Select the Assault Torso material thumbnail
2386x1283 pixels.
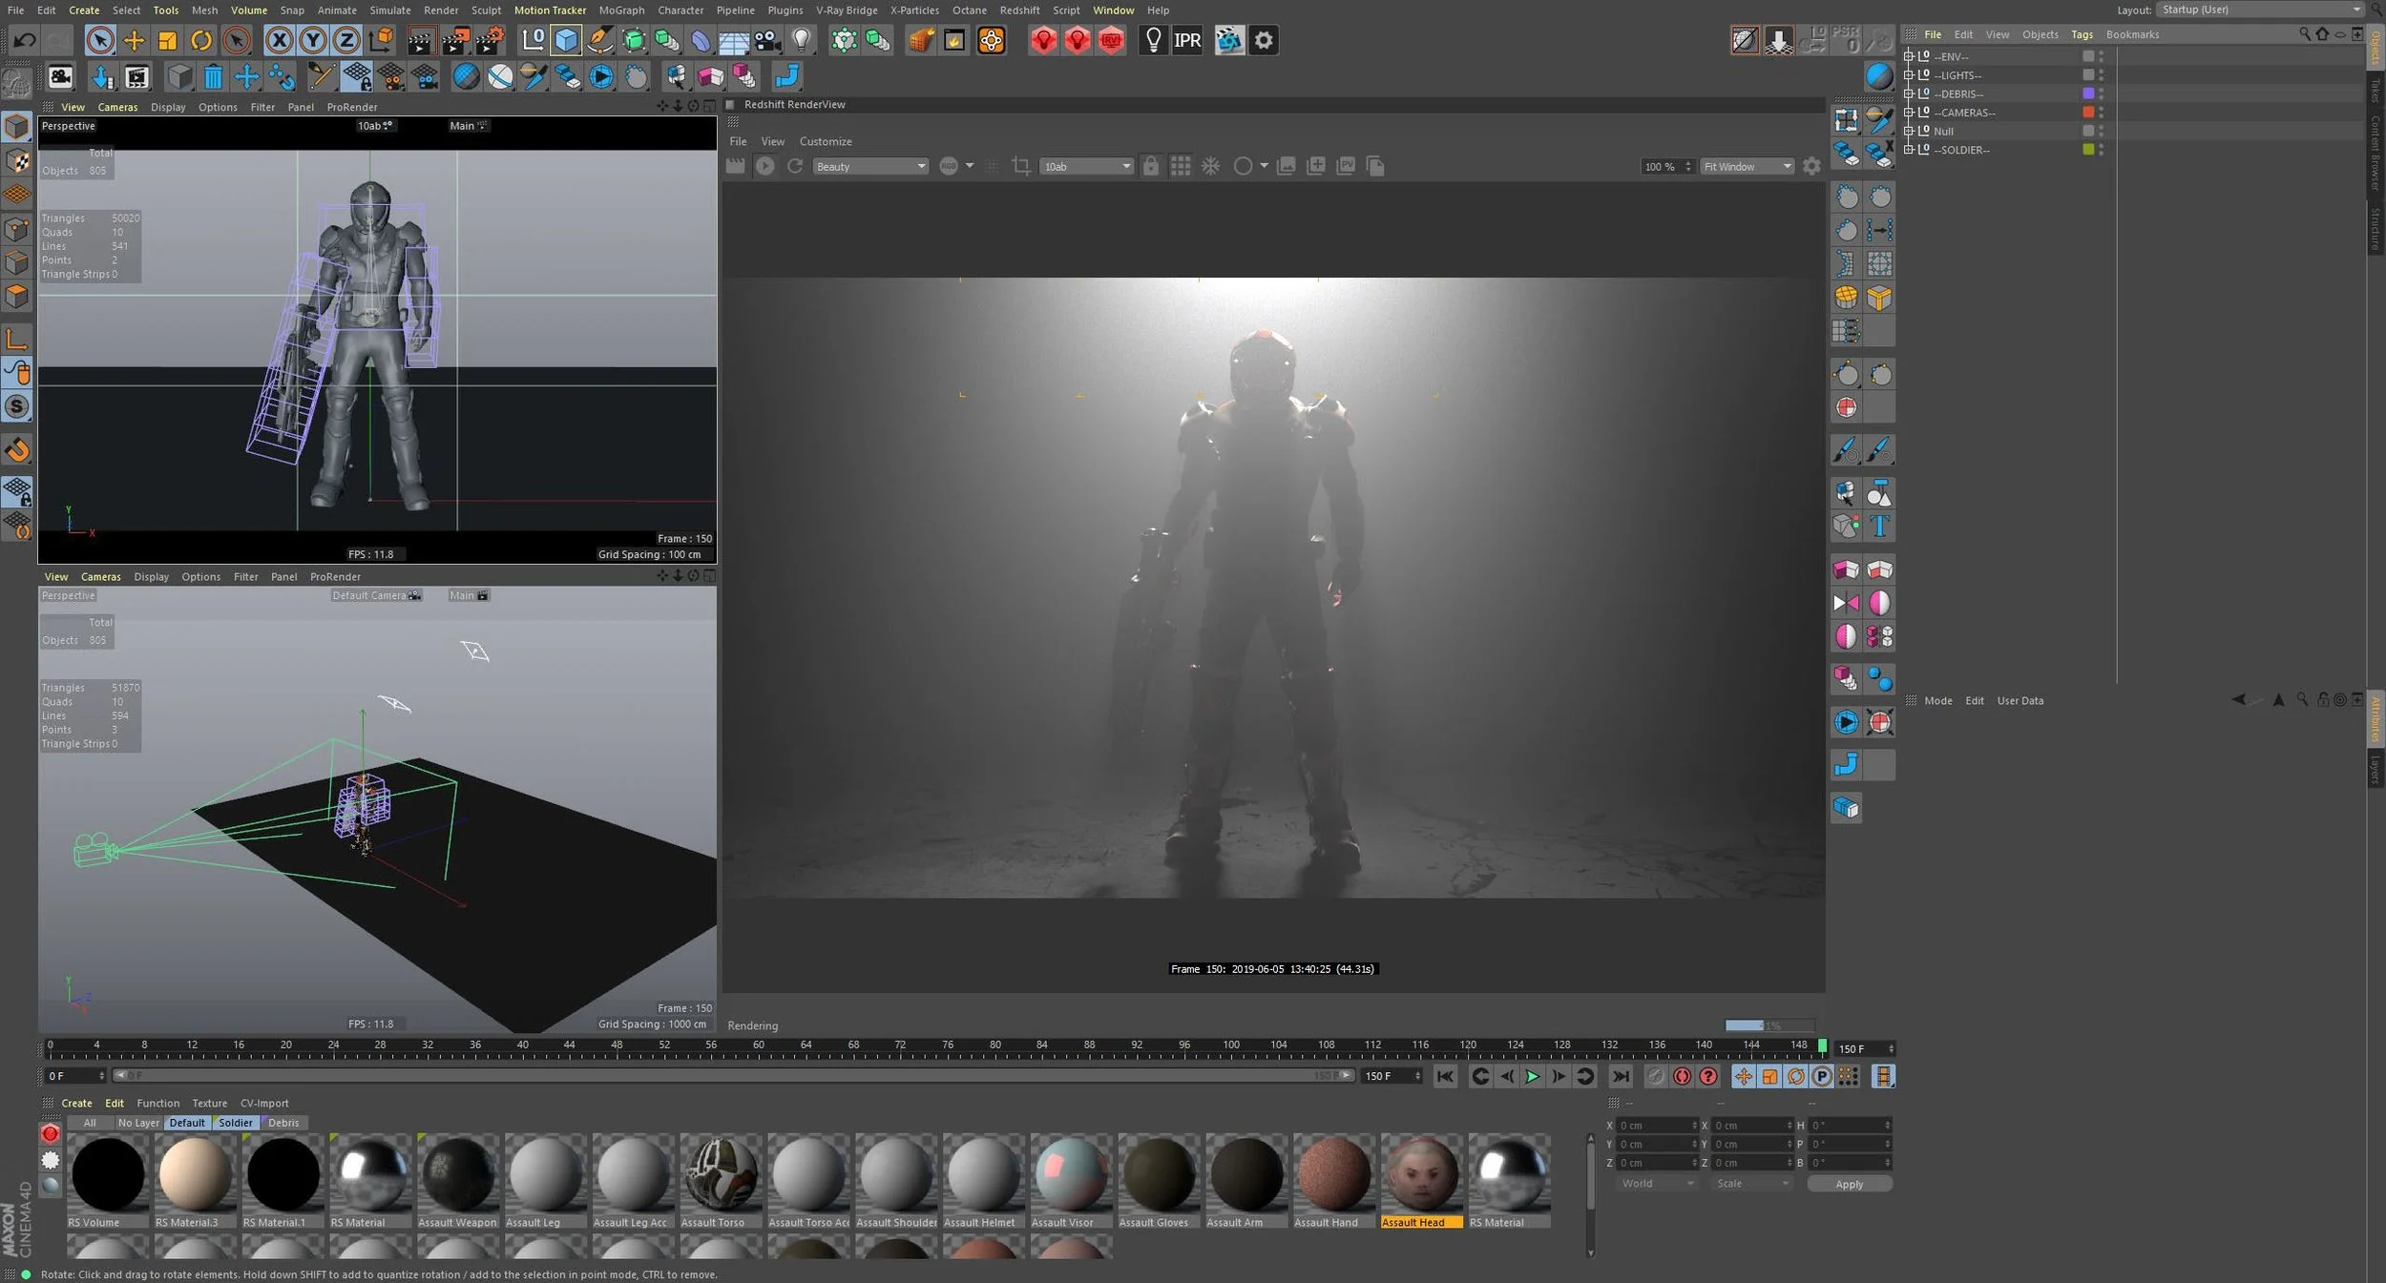click(720, 1173)
